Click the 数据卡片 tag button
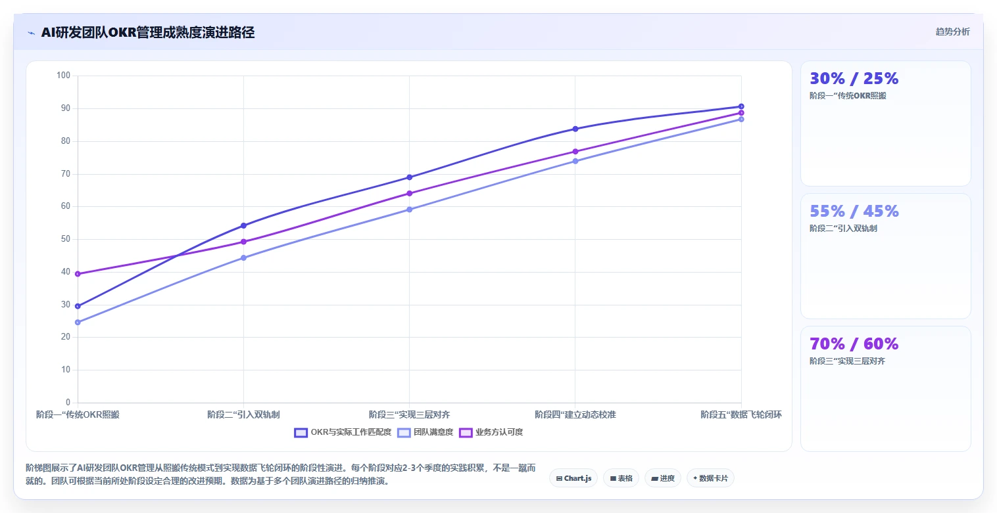 click(710, 478)
